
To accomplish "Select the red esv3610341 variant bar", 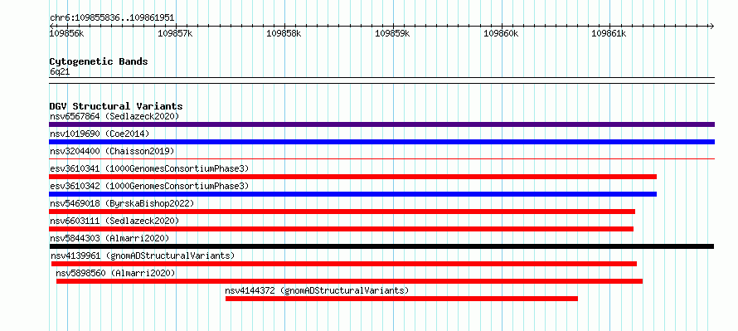I will pos(353,177).
